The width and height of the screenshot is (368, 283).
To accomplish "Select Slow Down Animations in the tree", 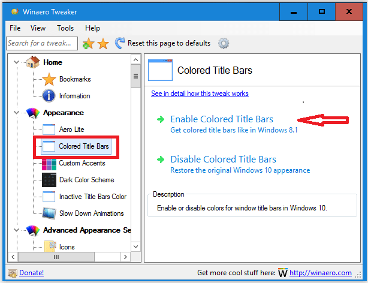I will [91, 213].
